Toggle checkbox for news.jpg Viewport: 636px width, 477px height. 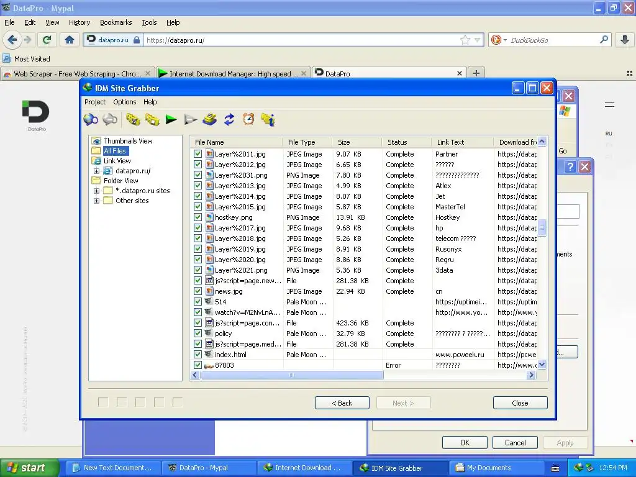pyautogui.click(x=198, y=291)
